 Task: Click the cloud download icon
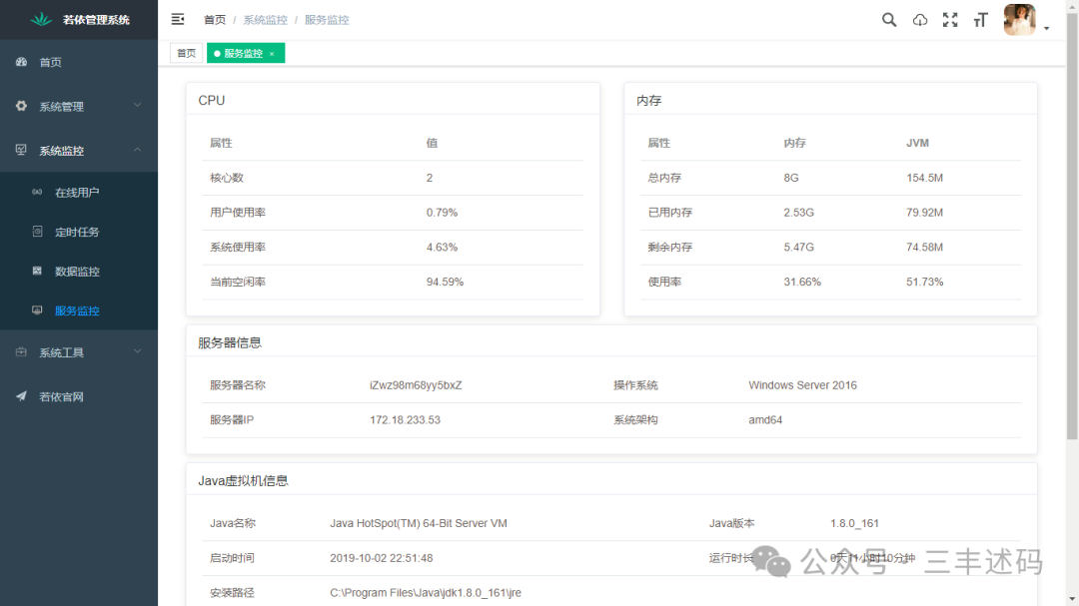pyautogui.click(x=920, y=20)
